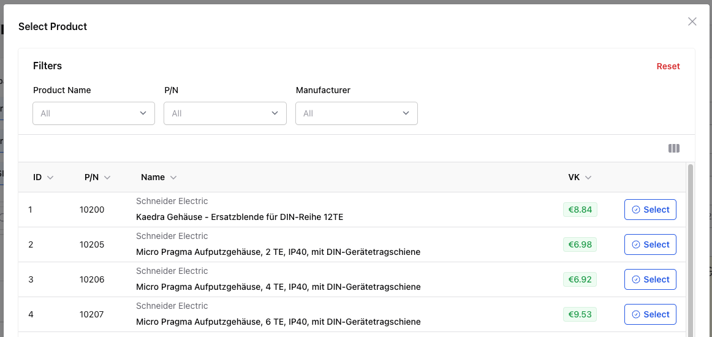The height and width of the screenshot is (337, 712).
Task: Open the P/N filter dropdown
Action: point(225,113)
